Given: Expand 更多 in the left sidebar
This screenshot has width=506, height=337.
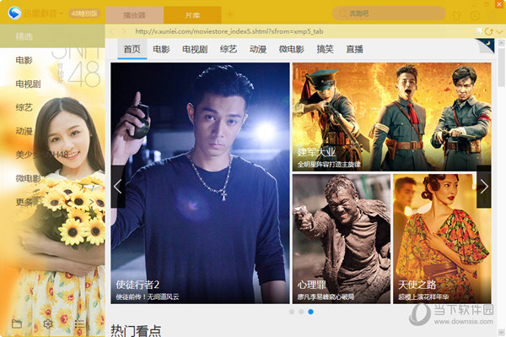Looking at the screenshot, I should (54, 202).
